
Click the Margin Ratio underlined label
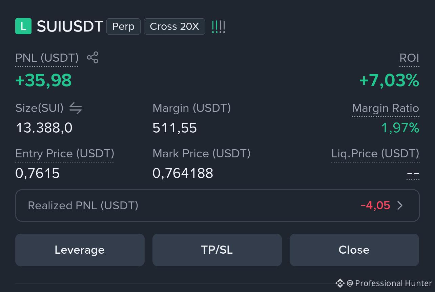[386, 108]
